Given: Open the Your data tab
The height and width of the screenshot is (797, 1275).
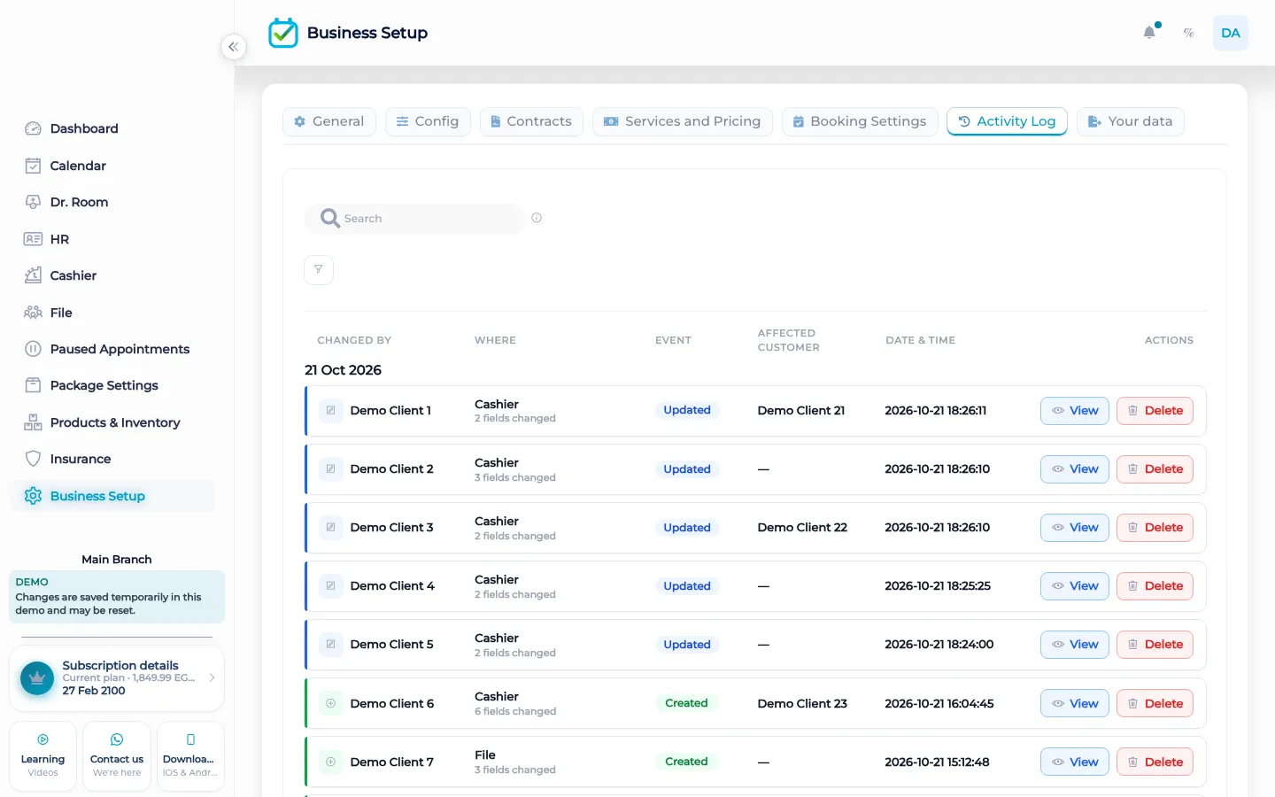Looking at the screenshot, I should pos(1131,121).
